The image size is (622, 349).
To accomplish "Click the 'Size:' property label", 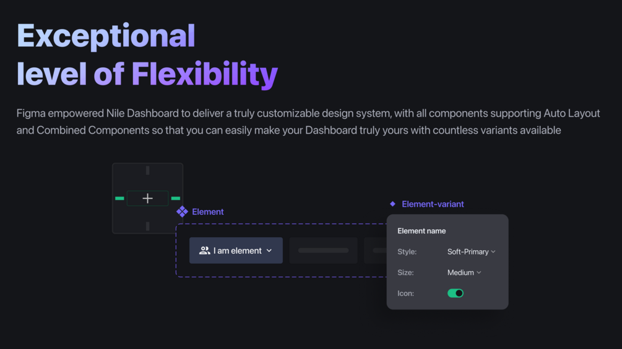I will [x=405, y=272].
